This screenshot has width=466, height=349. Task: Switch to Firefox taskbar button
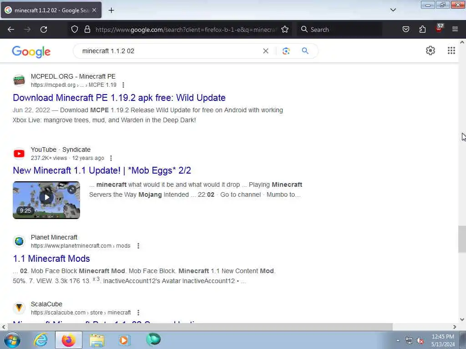(69, 340)
